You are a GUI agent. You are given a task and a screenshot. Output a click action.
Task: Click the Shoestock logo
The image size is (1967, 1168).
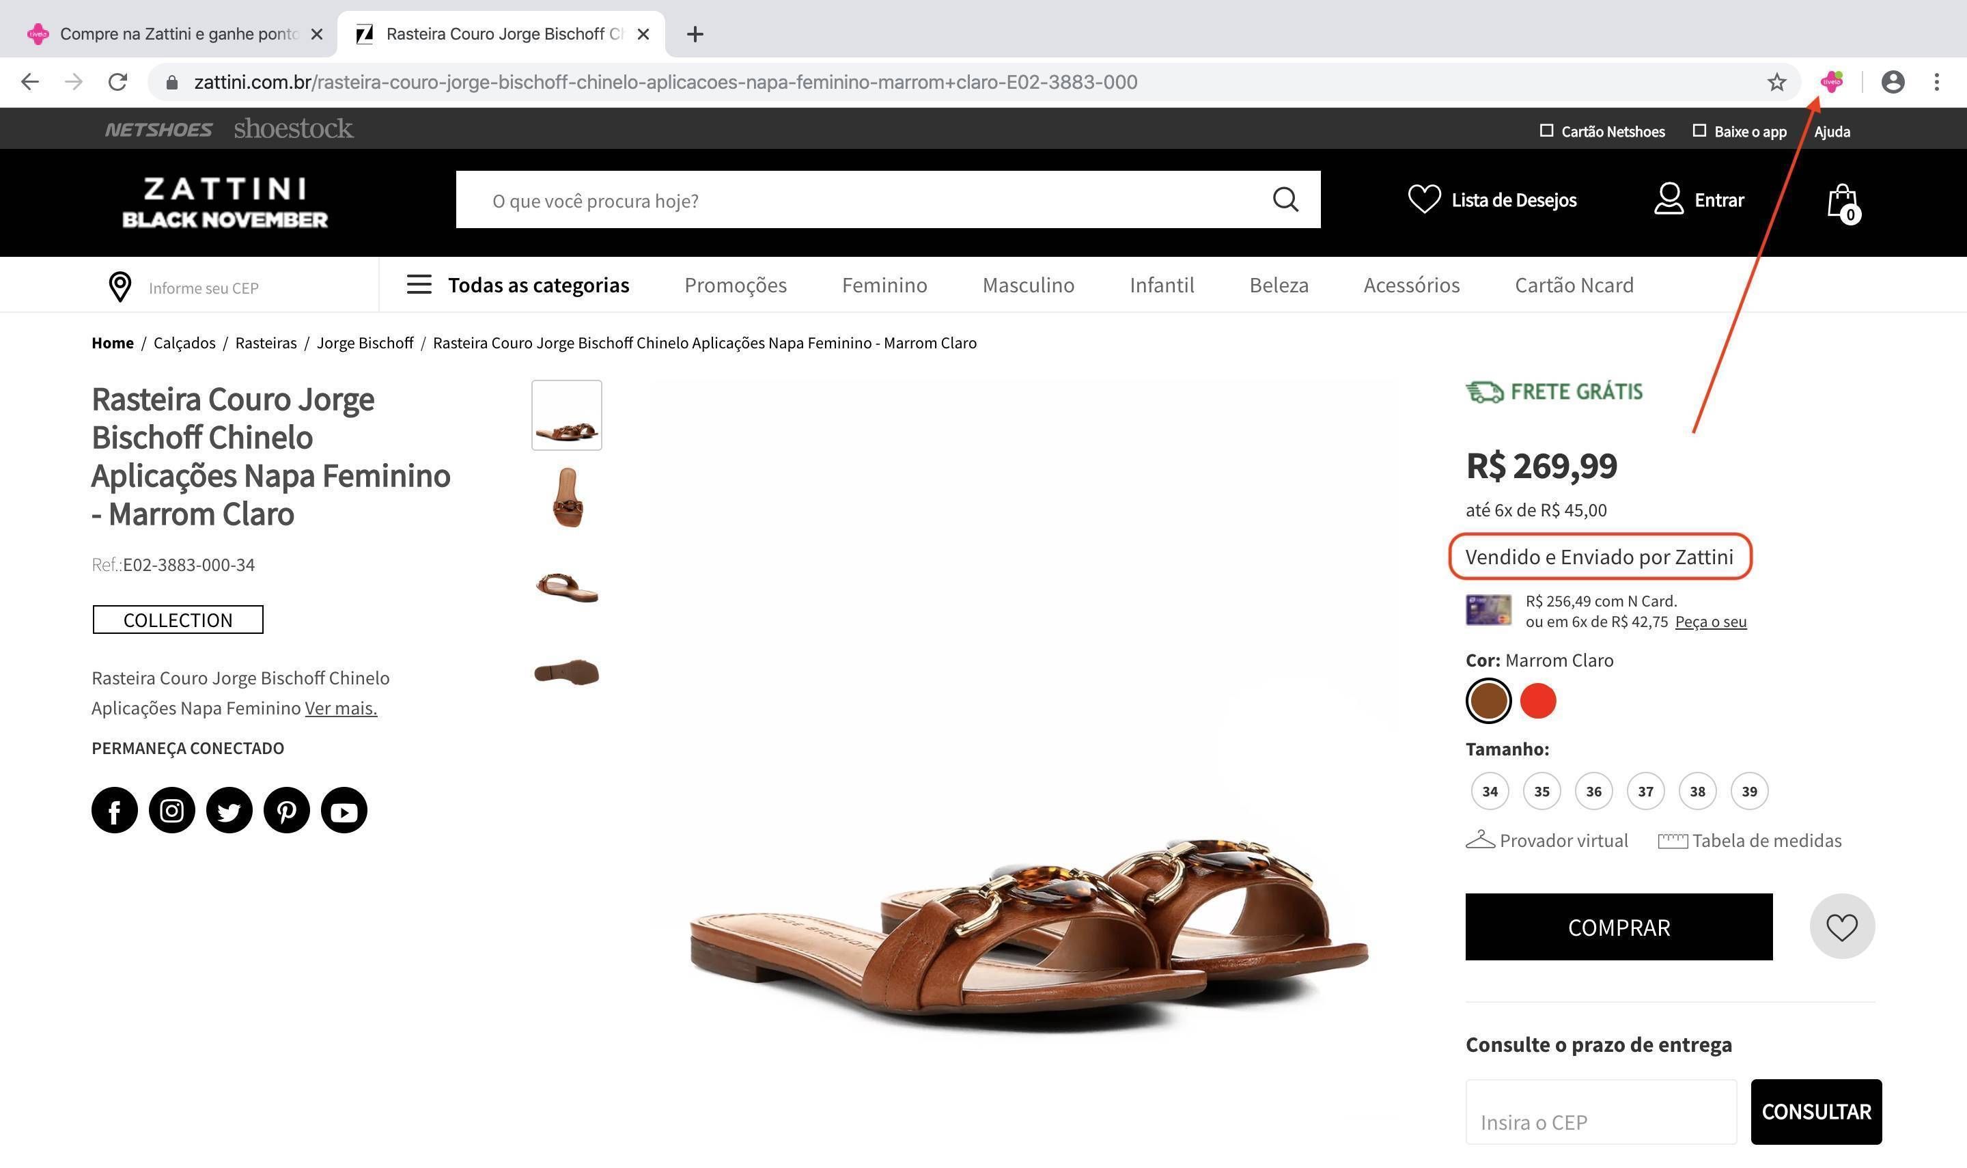pyautogui.click(x=294, y=128)
